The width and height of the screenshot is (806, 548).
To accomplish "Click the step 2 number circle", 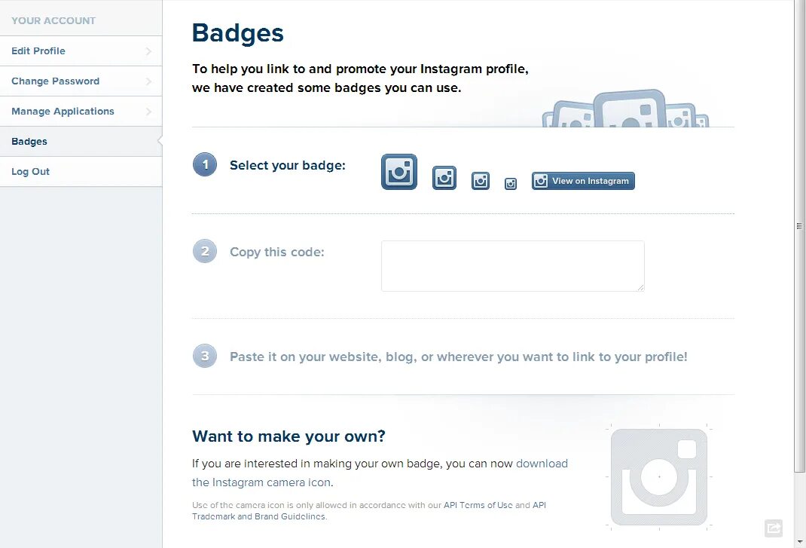I will pos(205,251).
